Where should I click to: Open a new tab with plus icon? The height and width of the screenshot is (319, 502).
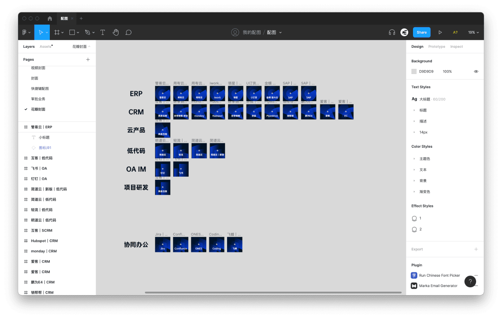click(x=81, y=18)
